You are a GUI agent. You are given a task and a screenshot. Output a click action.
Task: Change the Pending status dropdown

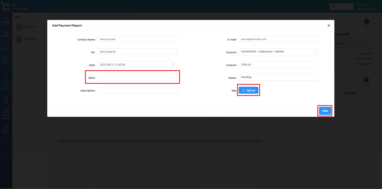click(278, 77)
